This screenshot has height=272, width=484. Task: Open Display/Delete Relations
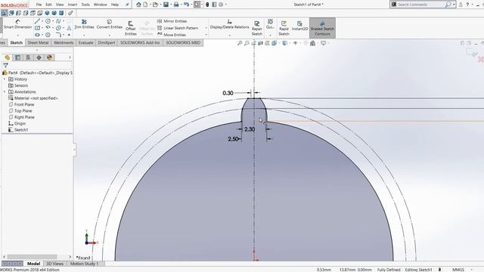[229, 24]
